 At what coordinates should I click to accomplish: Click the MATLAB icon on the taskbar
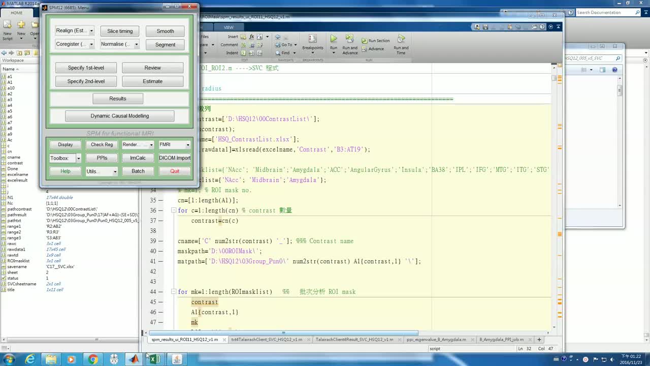(134, 359)
